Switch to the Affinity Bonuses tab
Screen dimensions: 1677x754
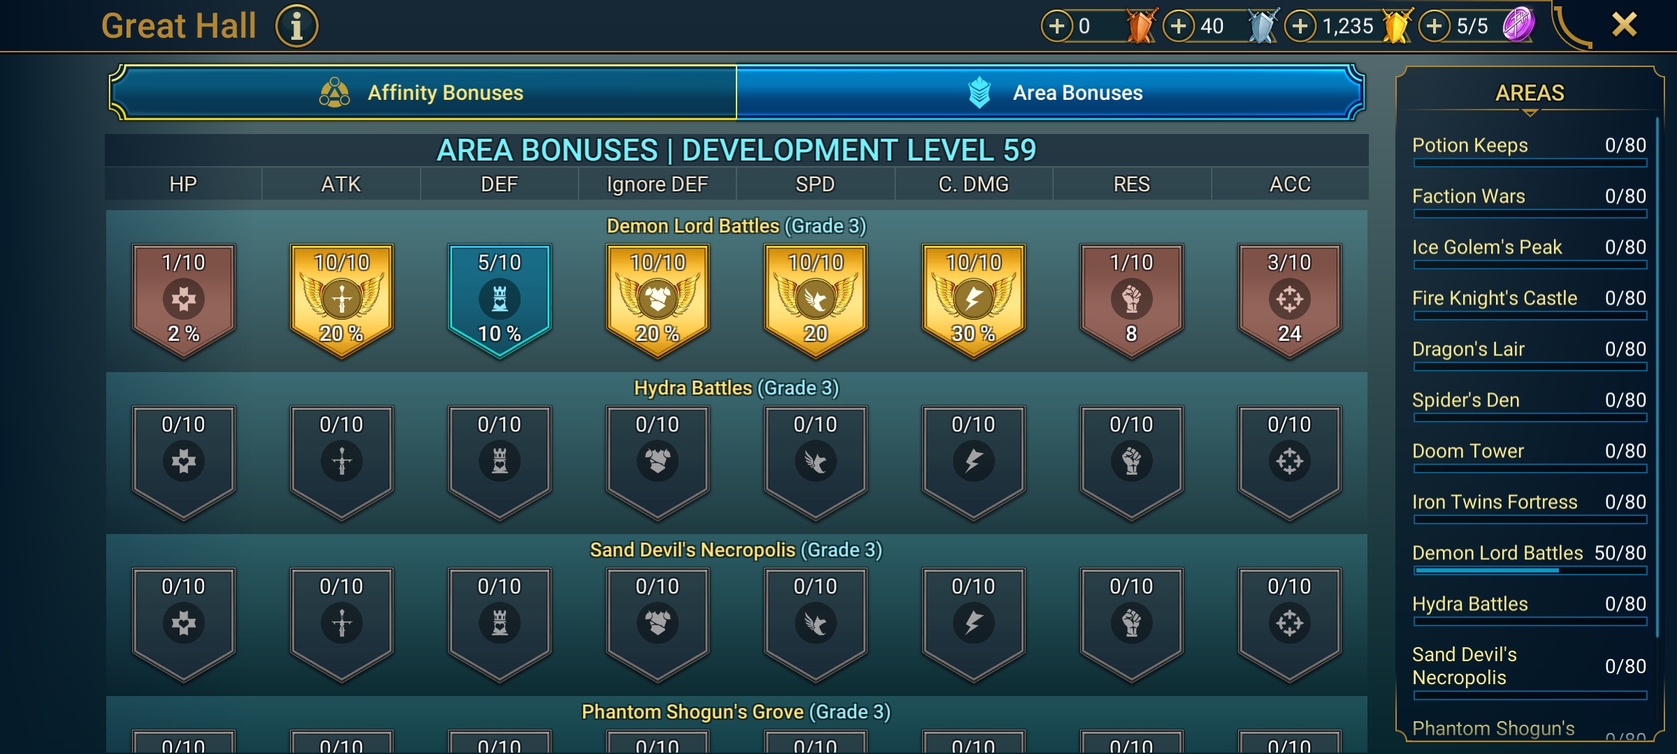point(423,92)
